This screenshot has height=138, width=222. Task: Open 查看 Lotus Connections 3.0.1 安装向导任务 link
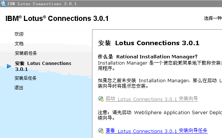pyautogui.click(x=156, y=131)
